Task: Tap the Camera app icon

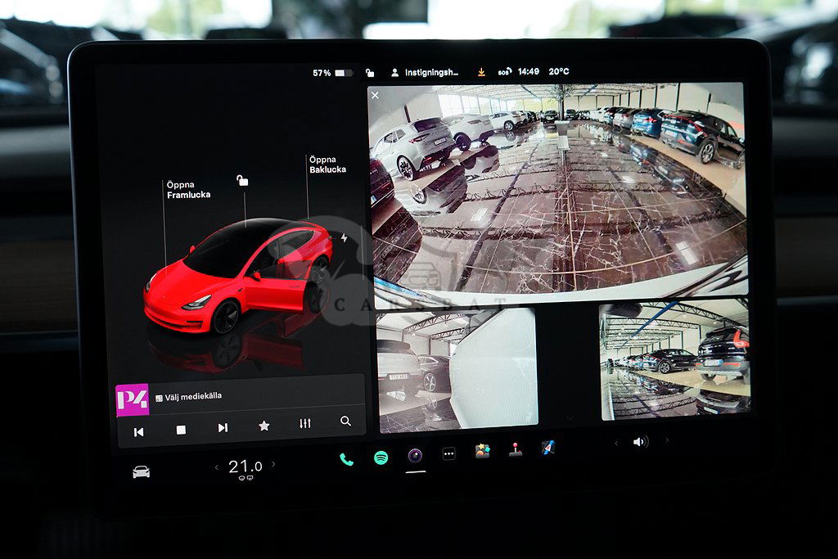Action: coord(415,456)
